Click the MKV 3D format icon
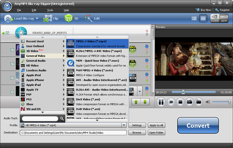Screen dimensions: 233x148 point(132,50)
